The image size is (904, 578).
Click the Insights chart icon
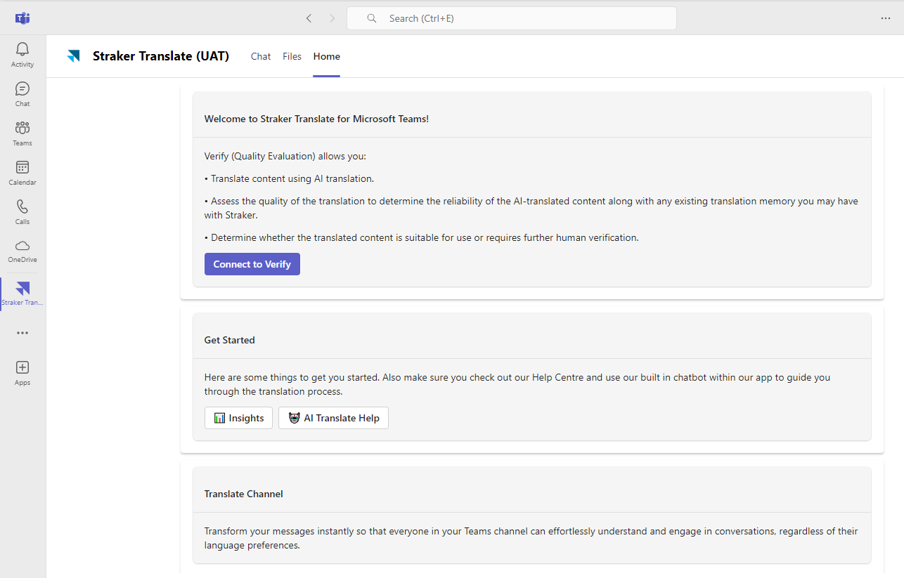(x=219, y=418)
